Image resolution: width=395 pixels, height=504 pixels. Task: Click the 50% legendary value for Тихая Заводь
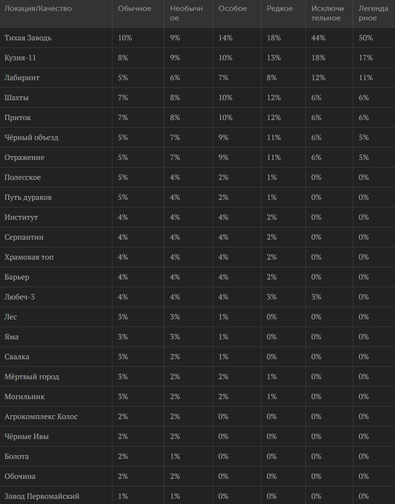click(x=366, y=38)
